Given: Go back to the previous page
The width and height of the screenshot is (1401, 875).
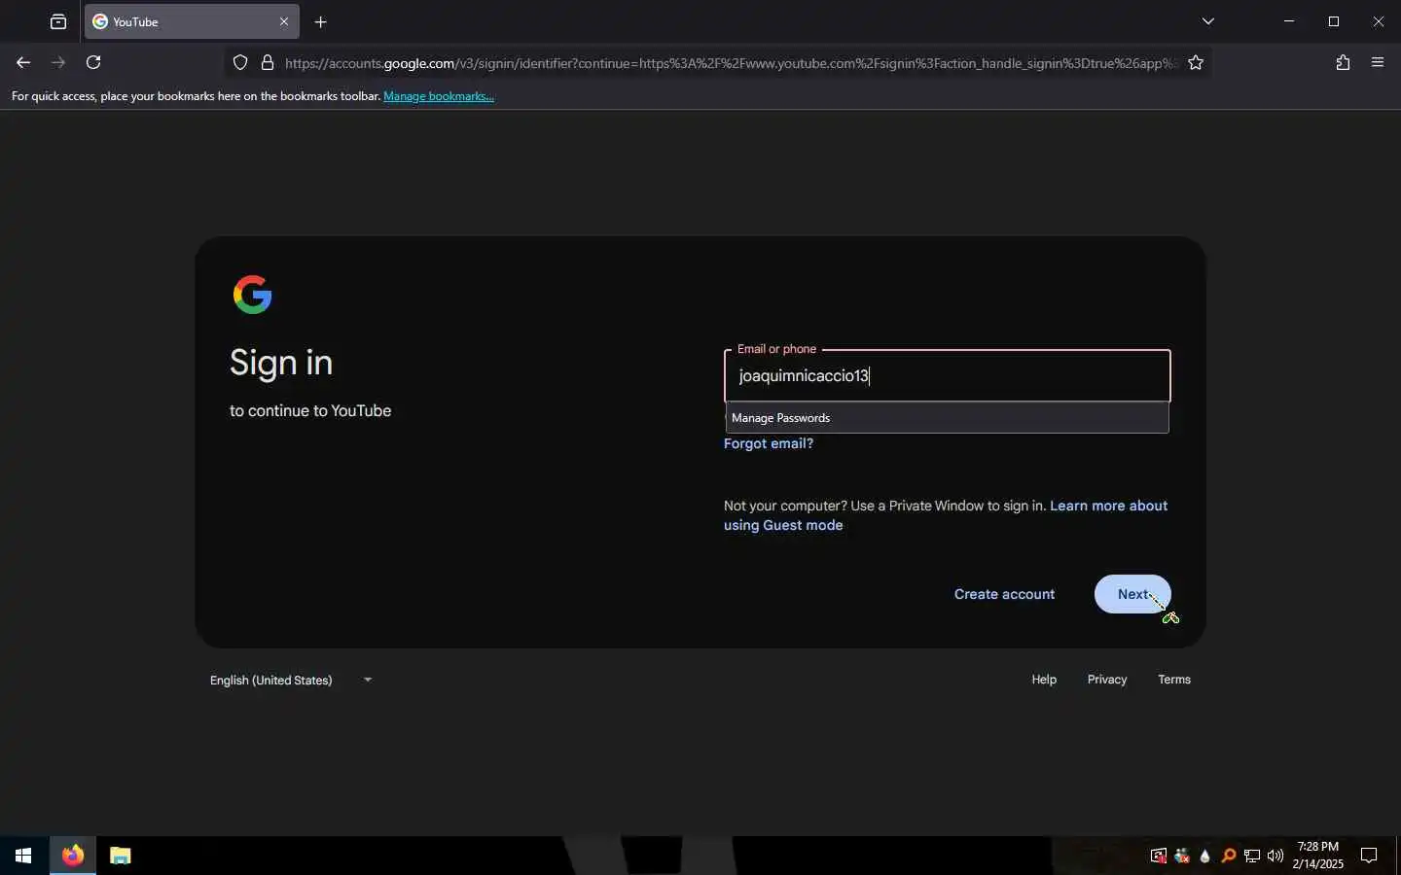Looking at the screenshot, I should coord(23,62).
